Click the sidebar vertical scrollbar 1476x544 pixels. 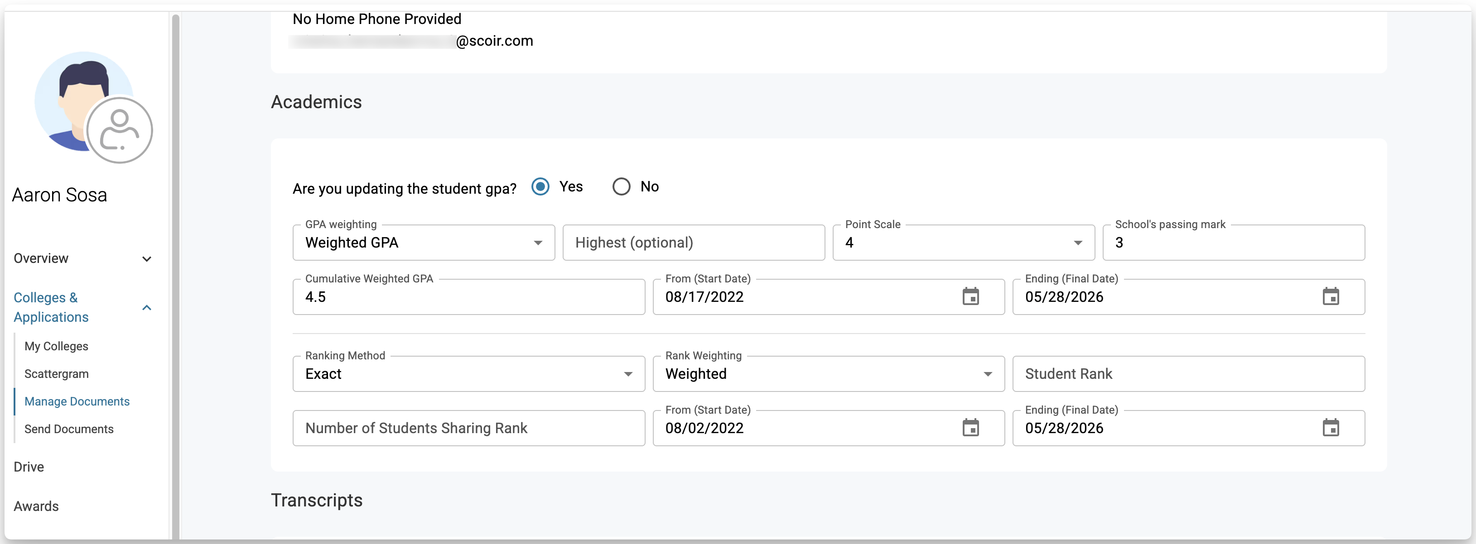coord(175,275)
